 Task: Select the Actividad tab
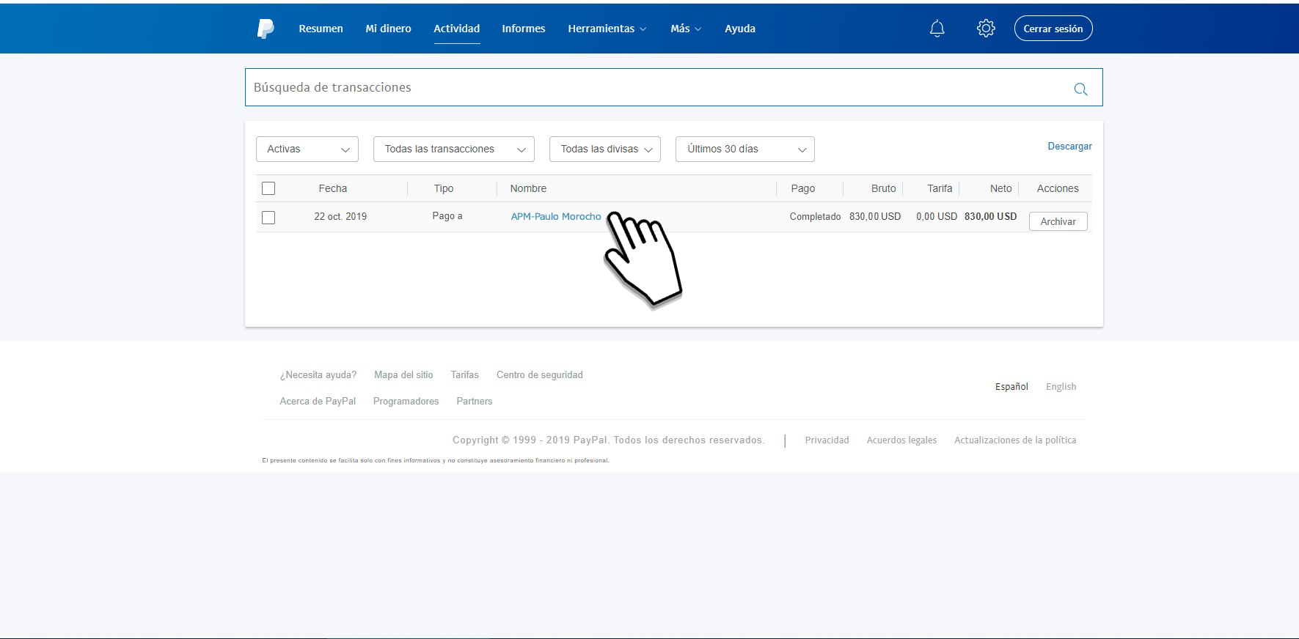[456, 29]
